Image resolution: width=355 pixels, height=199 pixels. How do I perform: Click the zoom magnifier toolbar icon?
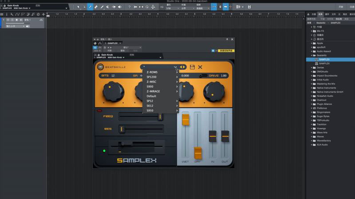147,7
